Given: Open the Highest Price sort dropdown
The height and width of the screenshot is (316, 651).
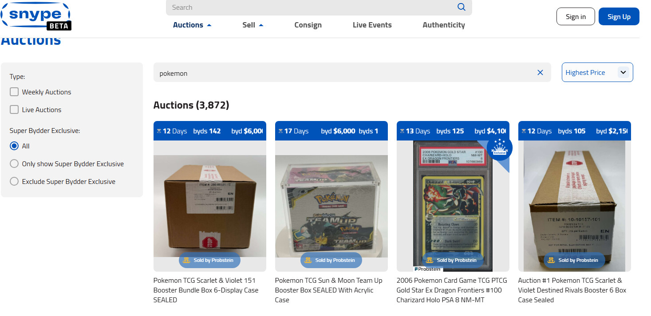Looking at the screenshot, I should point(597,73).
